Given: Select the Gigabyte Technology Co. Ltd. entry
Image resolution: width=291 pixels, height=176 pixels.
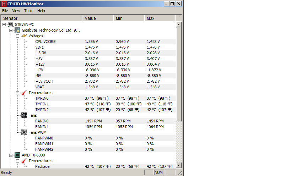Looking at the screenshot, I should click(x=51, y=30).
